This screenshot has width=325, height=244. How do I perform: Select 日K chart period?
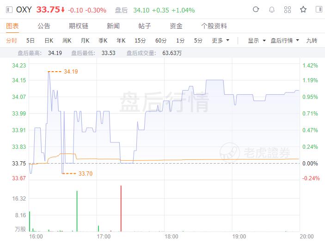pyautogui.click(x=49, y=40)
